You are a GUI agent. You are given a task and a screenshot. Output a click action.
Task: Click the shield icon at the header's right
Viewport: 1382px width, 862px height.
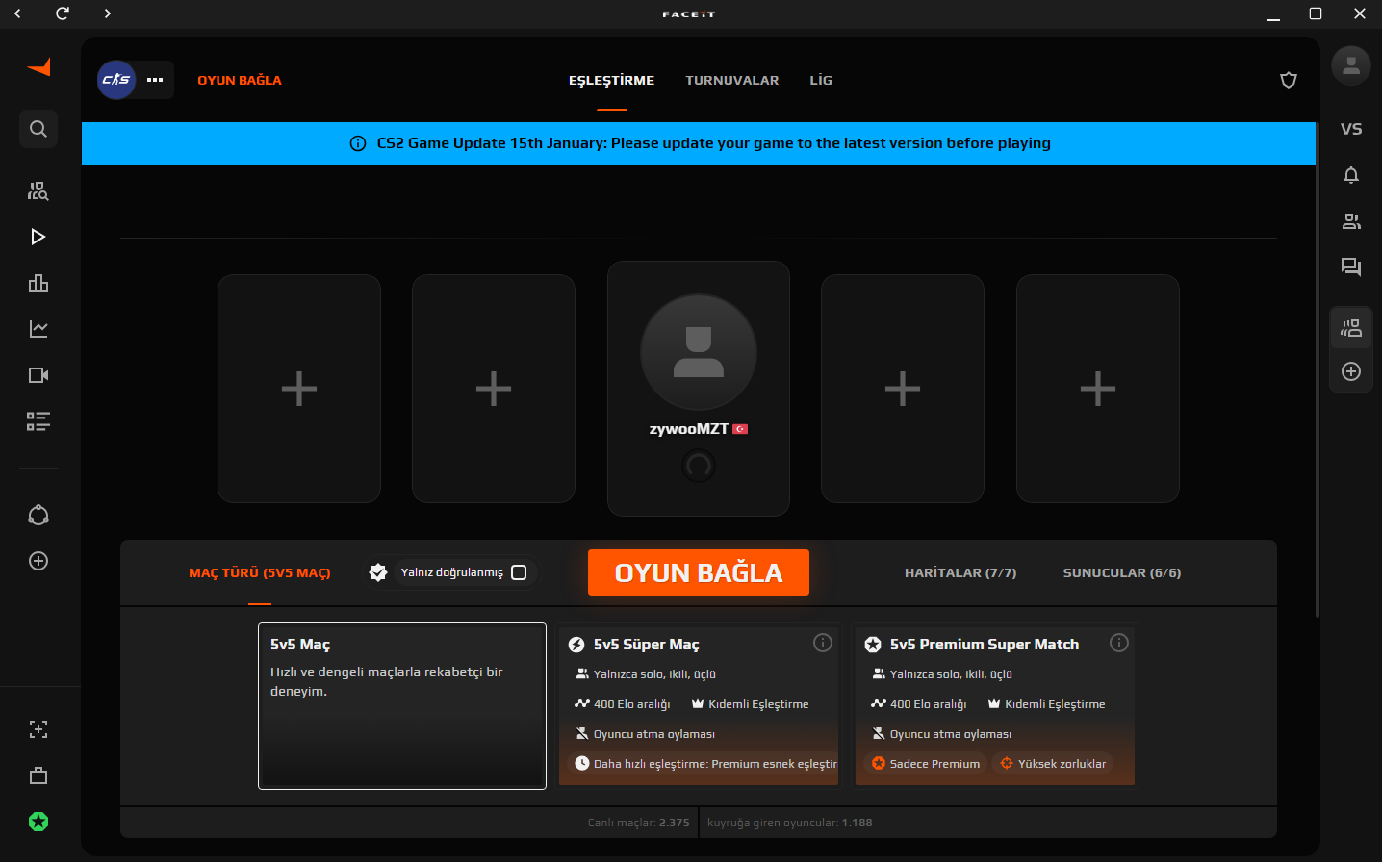pyautogui.click(x=1289, y=80)
